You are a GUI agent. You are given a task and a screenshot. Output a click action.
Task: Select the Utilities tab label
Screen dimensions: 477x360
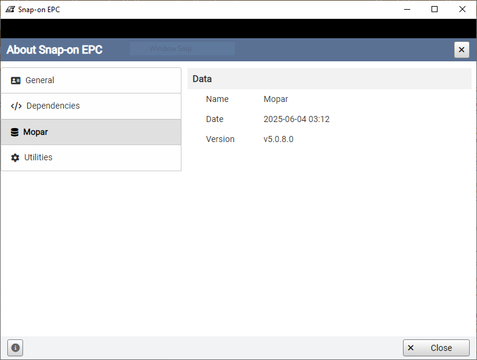(38, 157)
